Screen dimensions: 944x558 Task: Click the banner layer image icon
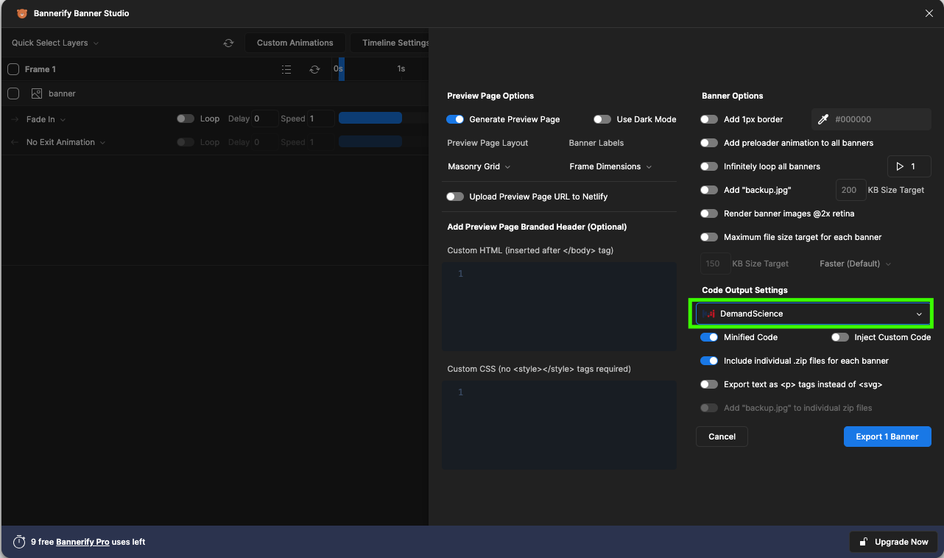tap(37, 93)
